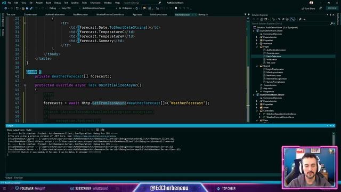Click the Sync with Active Document icon
The width and height of the screenshot is (341, 192).
[279, 19]
